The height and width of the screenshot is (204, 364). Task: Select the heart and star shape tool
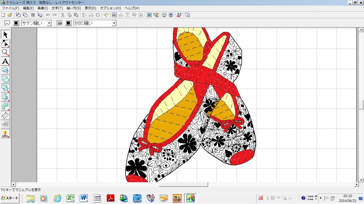[x=5, y=88]
